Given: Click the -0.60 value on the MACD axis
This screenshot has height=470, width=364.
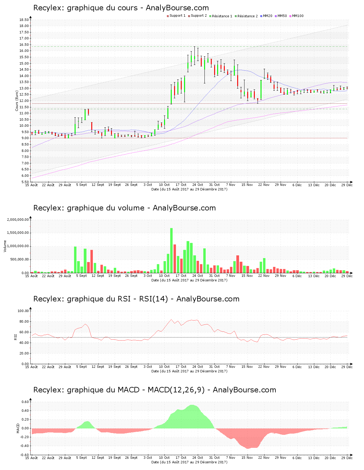Looking at the screenshot, I should [x=25, y=455].
